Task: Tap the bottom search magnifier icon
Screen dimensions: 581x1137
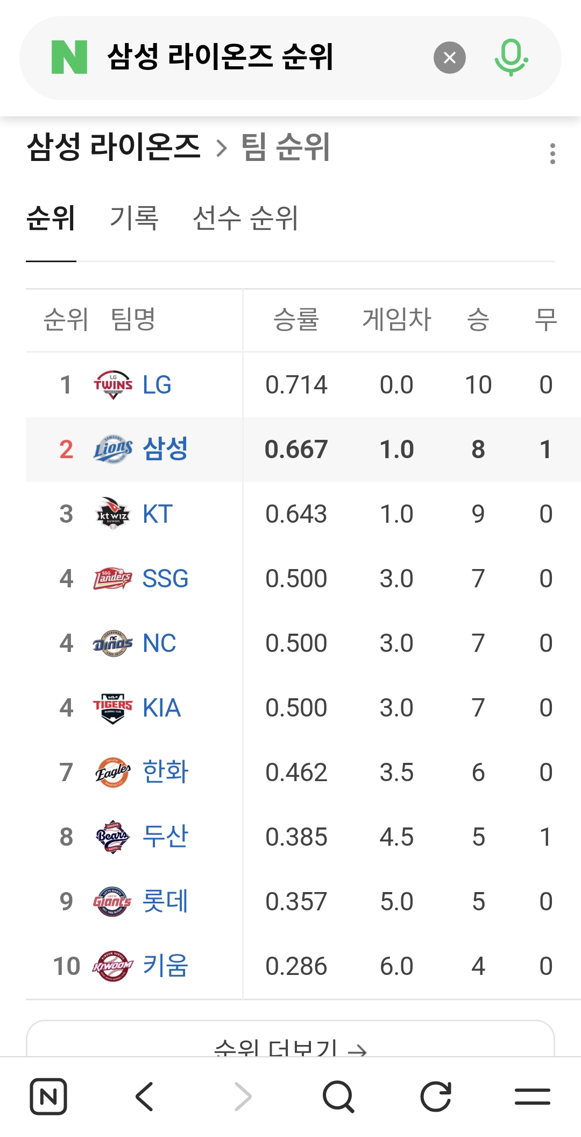Action: (x=338, y=1096)
